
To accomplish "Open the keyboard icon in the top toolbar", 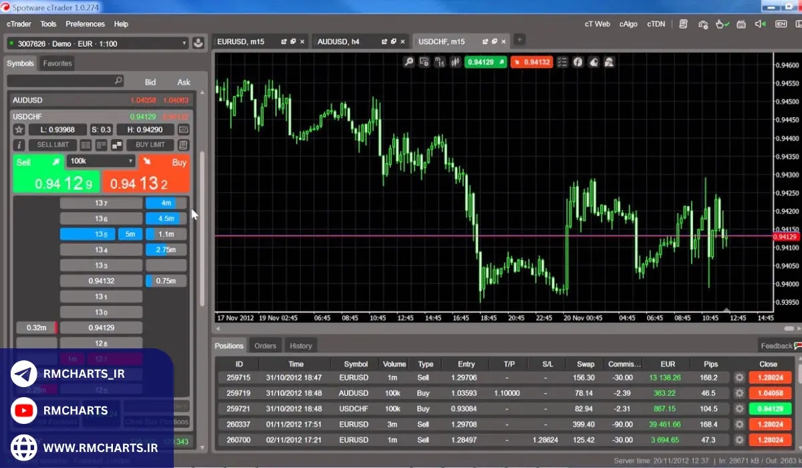I will (x=741, y=24).
